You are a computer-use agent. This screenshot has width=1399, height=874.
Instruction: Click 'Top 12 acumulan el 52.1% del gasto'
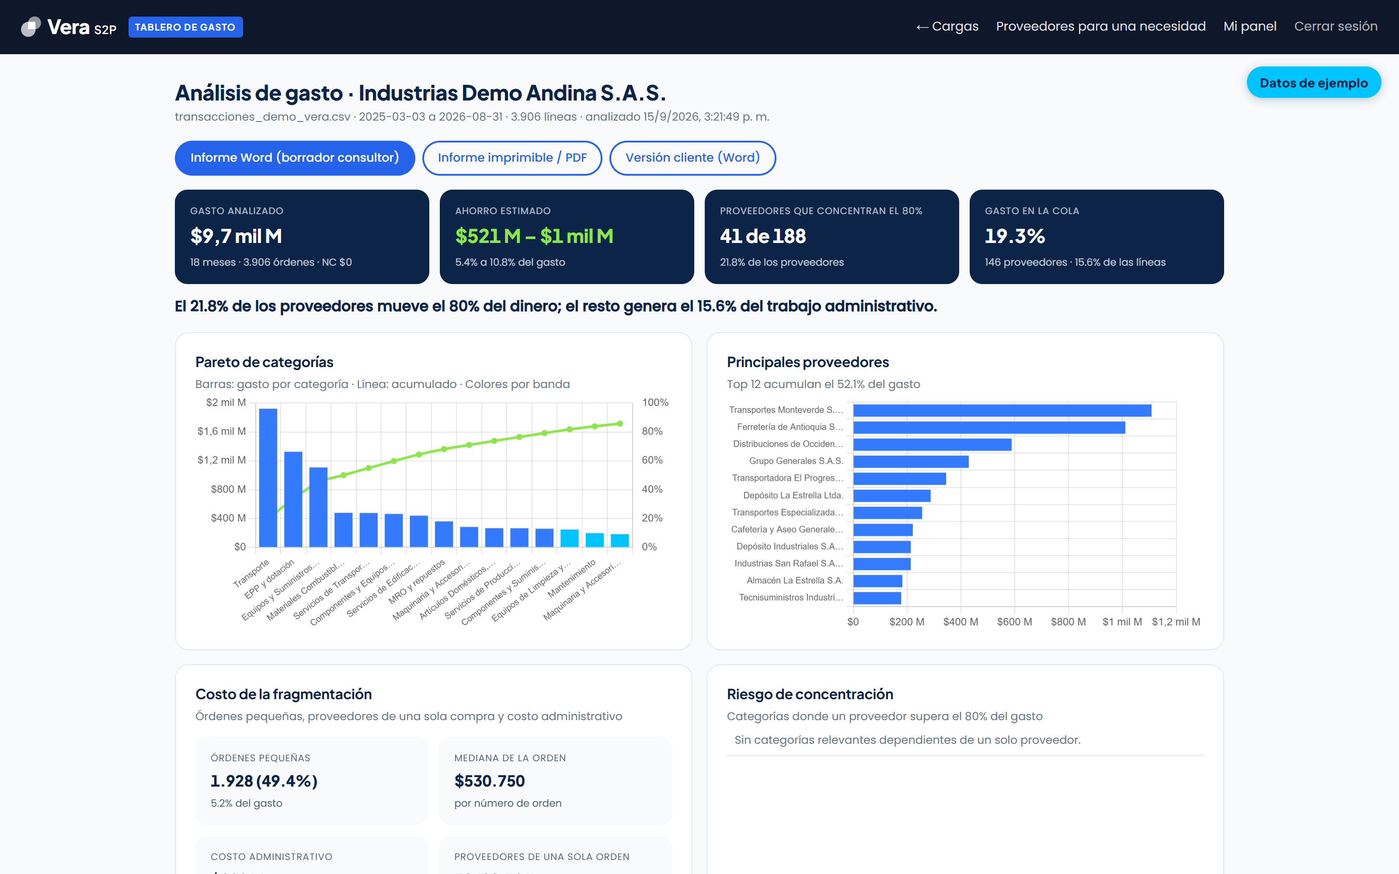pos(823,385)
